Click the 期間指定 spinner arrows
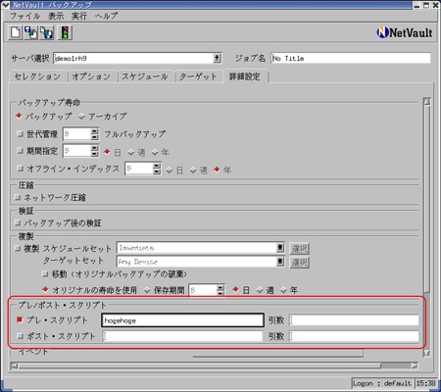 point(94,151)
